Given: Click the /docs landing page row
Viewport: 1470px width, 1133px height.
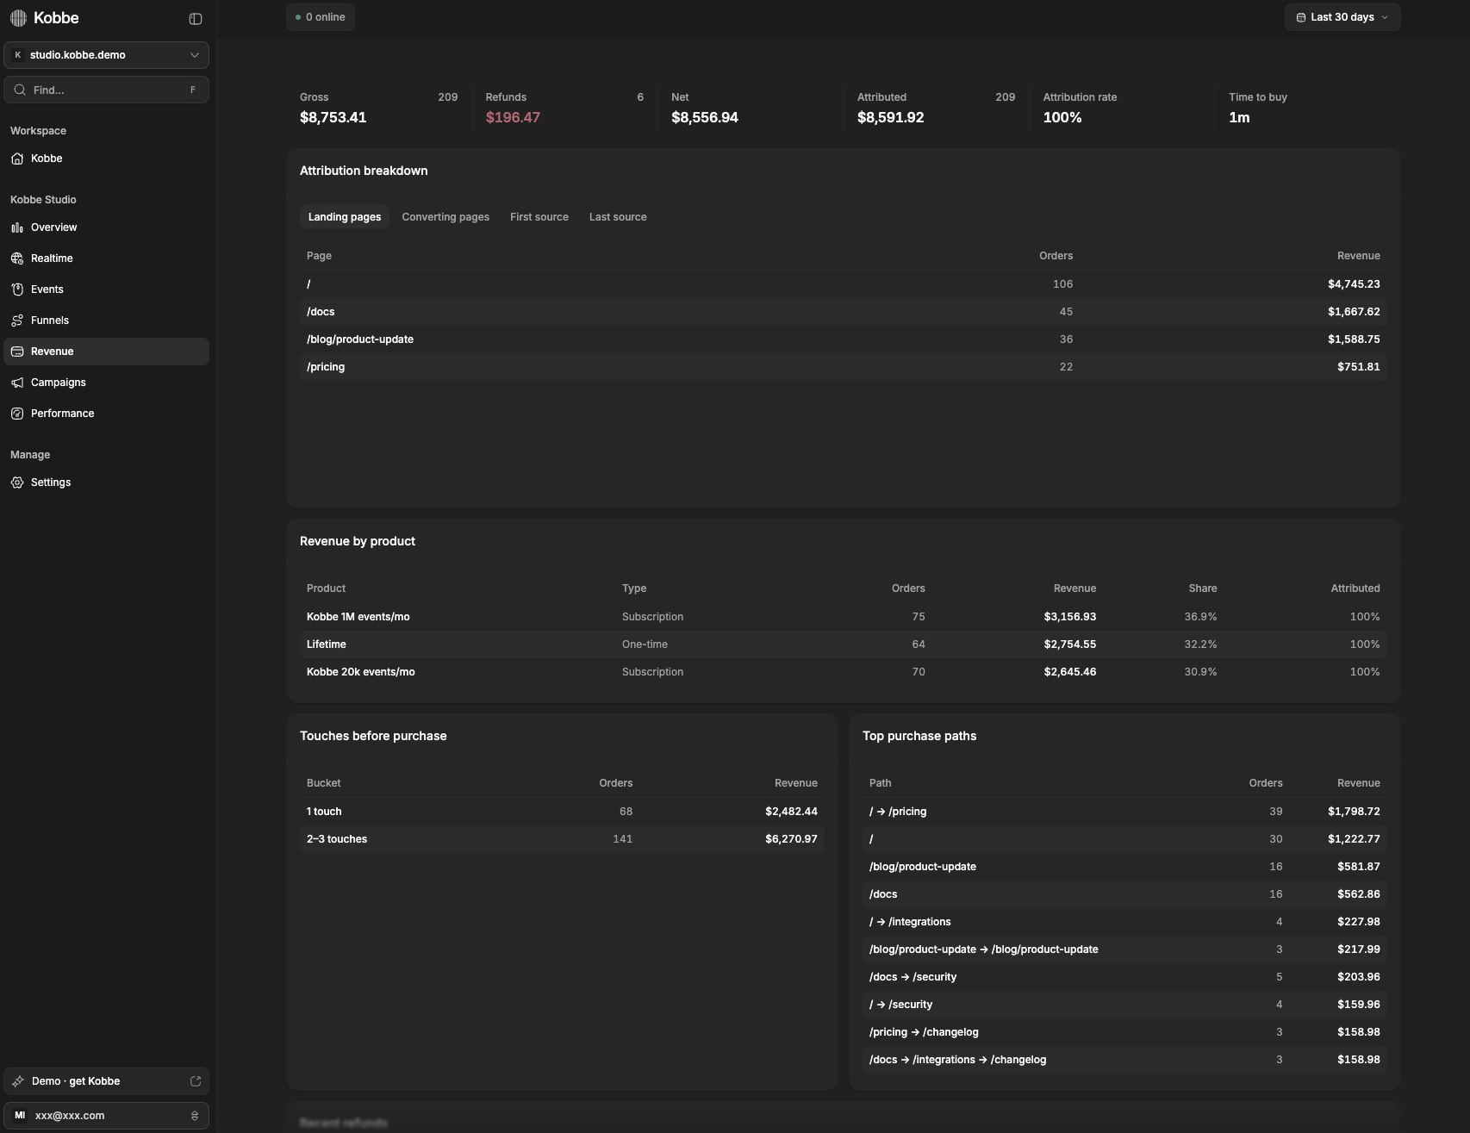Looking at the screenshot, I should click(x=843, y=312).
